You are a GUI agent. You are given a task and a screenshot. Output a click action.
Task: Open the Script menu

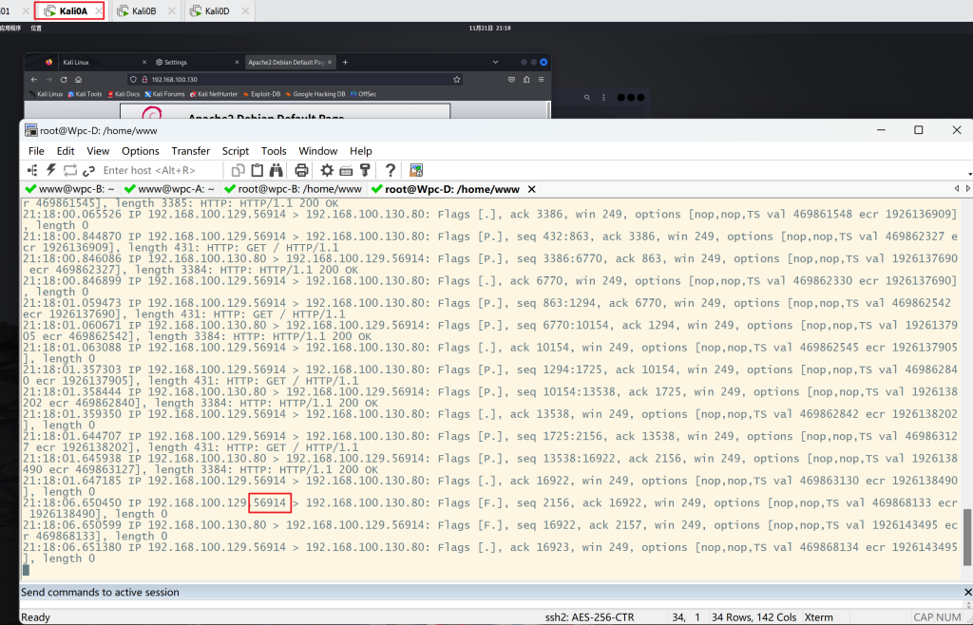coord(235,151)
